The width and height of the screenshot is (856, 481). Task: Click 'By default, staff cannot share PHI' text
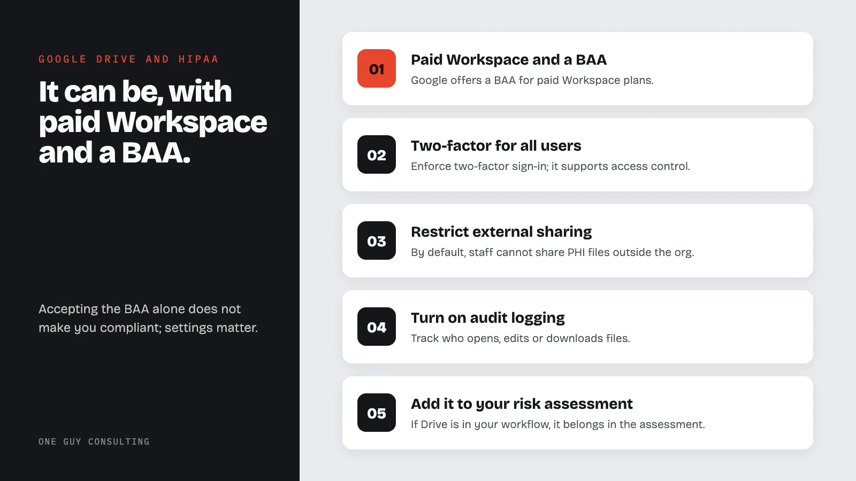point(553,252)
